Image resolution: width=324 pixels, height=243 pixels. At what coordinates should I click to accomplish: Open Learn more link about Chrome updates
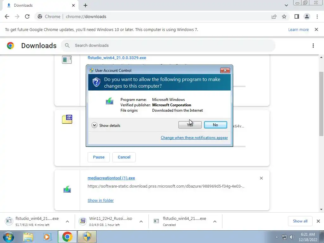coord(298,29)
